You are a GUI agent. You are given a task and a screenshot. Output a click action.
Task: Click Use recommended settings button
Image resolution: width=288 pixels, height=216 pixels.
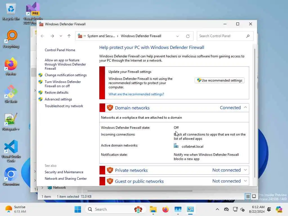pyautogui.click(x=219, y=80)
